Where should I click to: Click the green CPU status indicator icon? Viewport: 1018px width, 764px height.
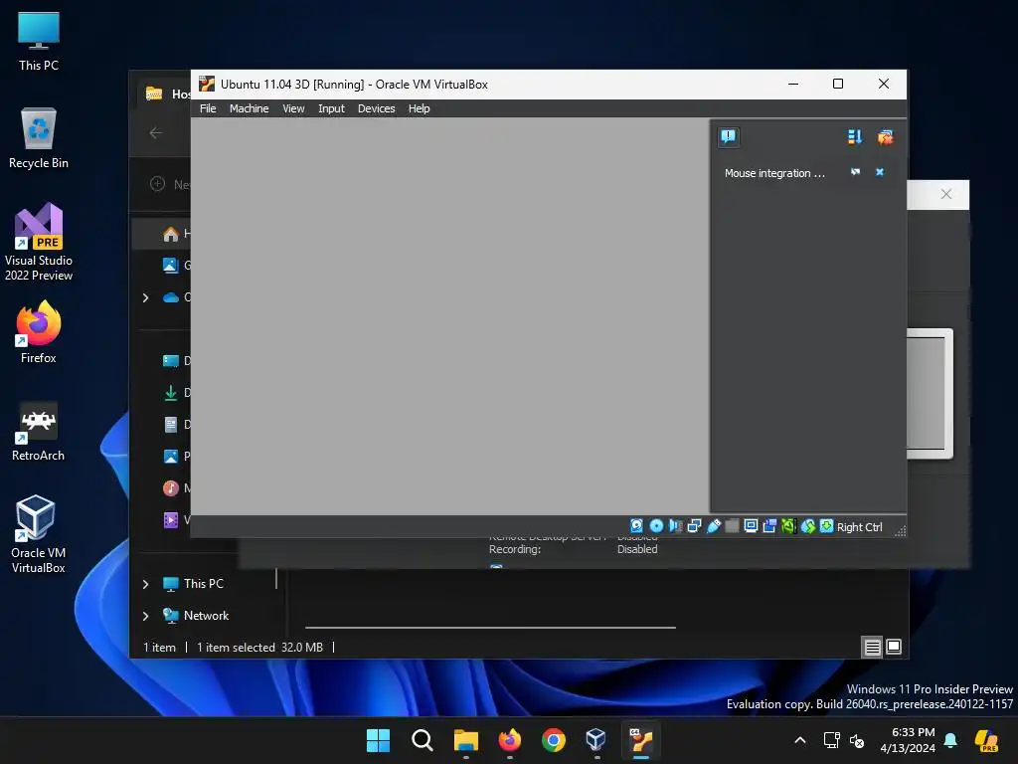click(x=788, y=526)
